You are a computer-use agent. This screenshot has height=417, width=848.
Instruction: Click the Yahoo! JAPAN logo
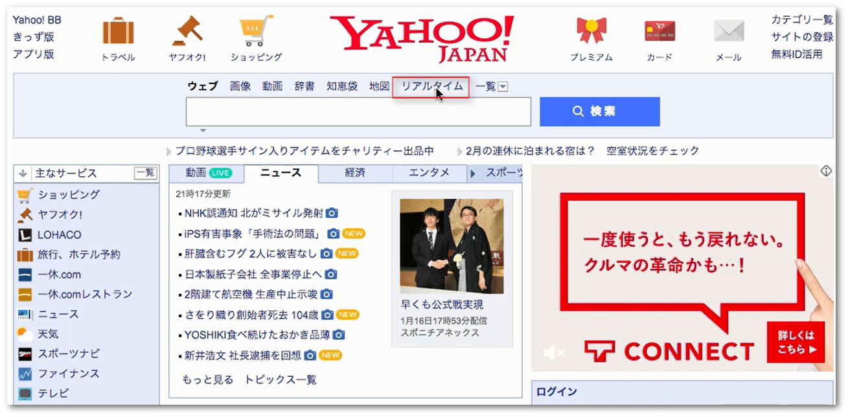[422, 39]
